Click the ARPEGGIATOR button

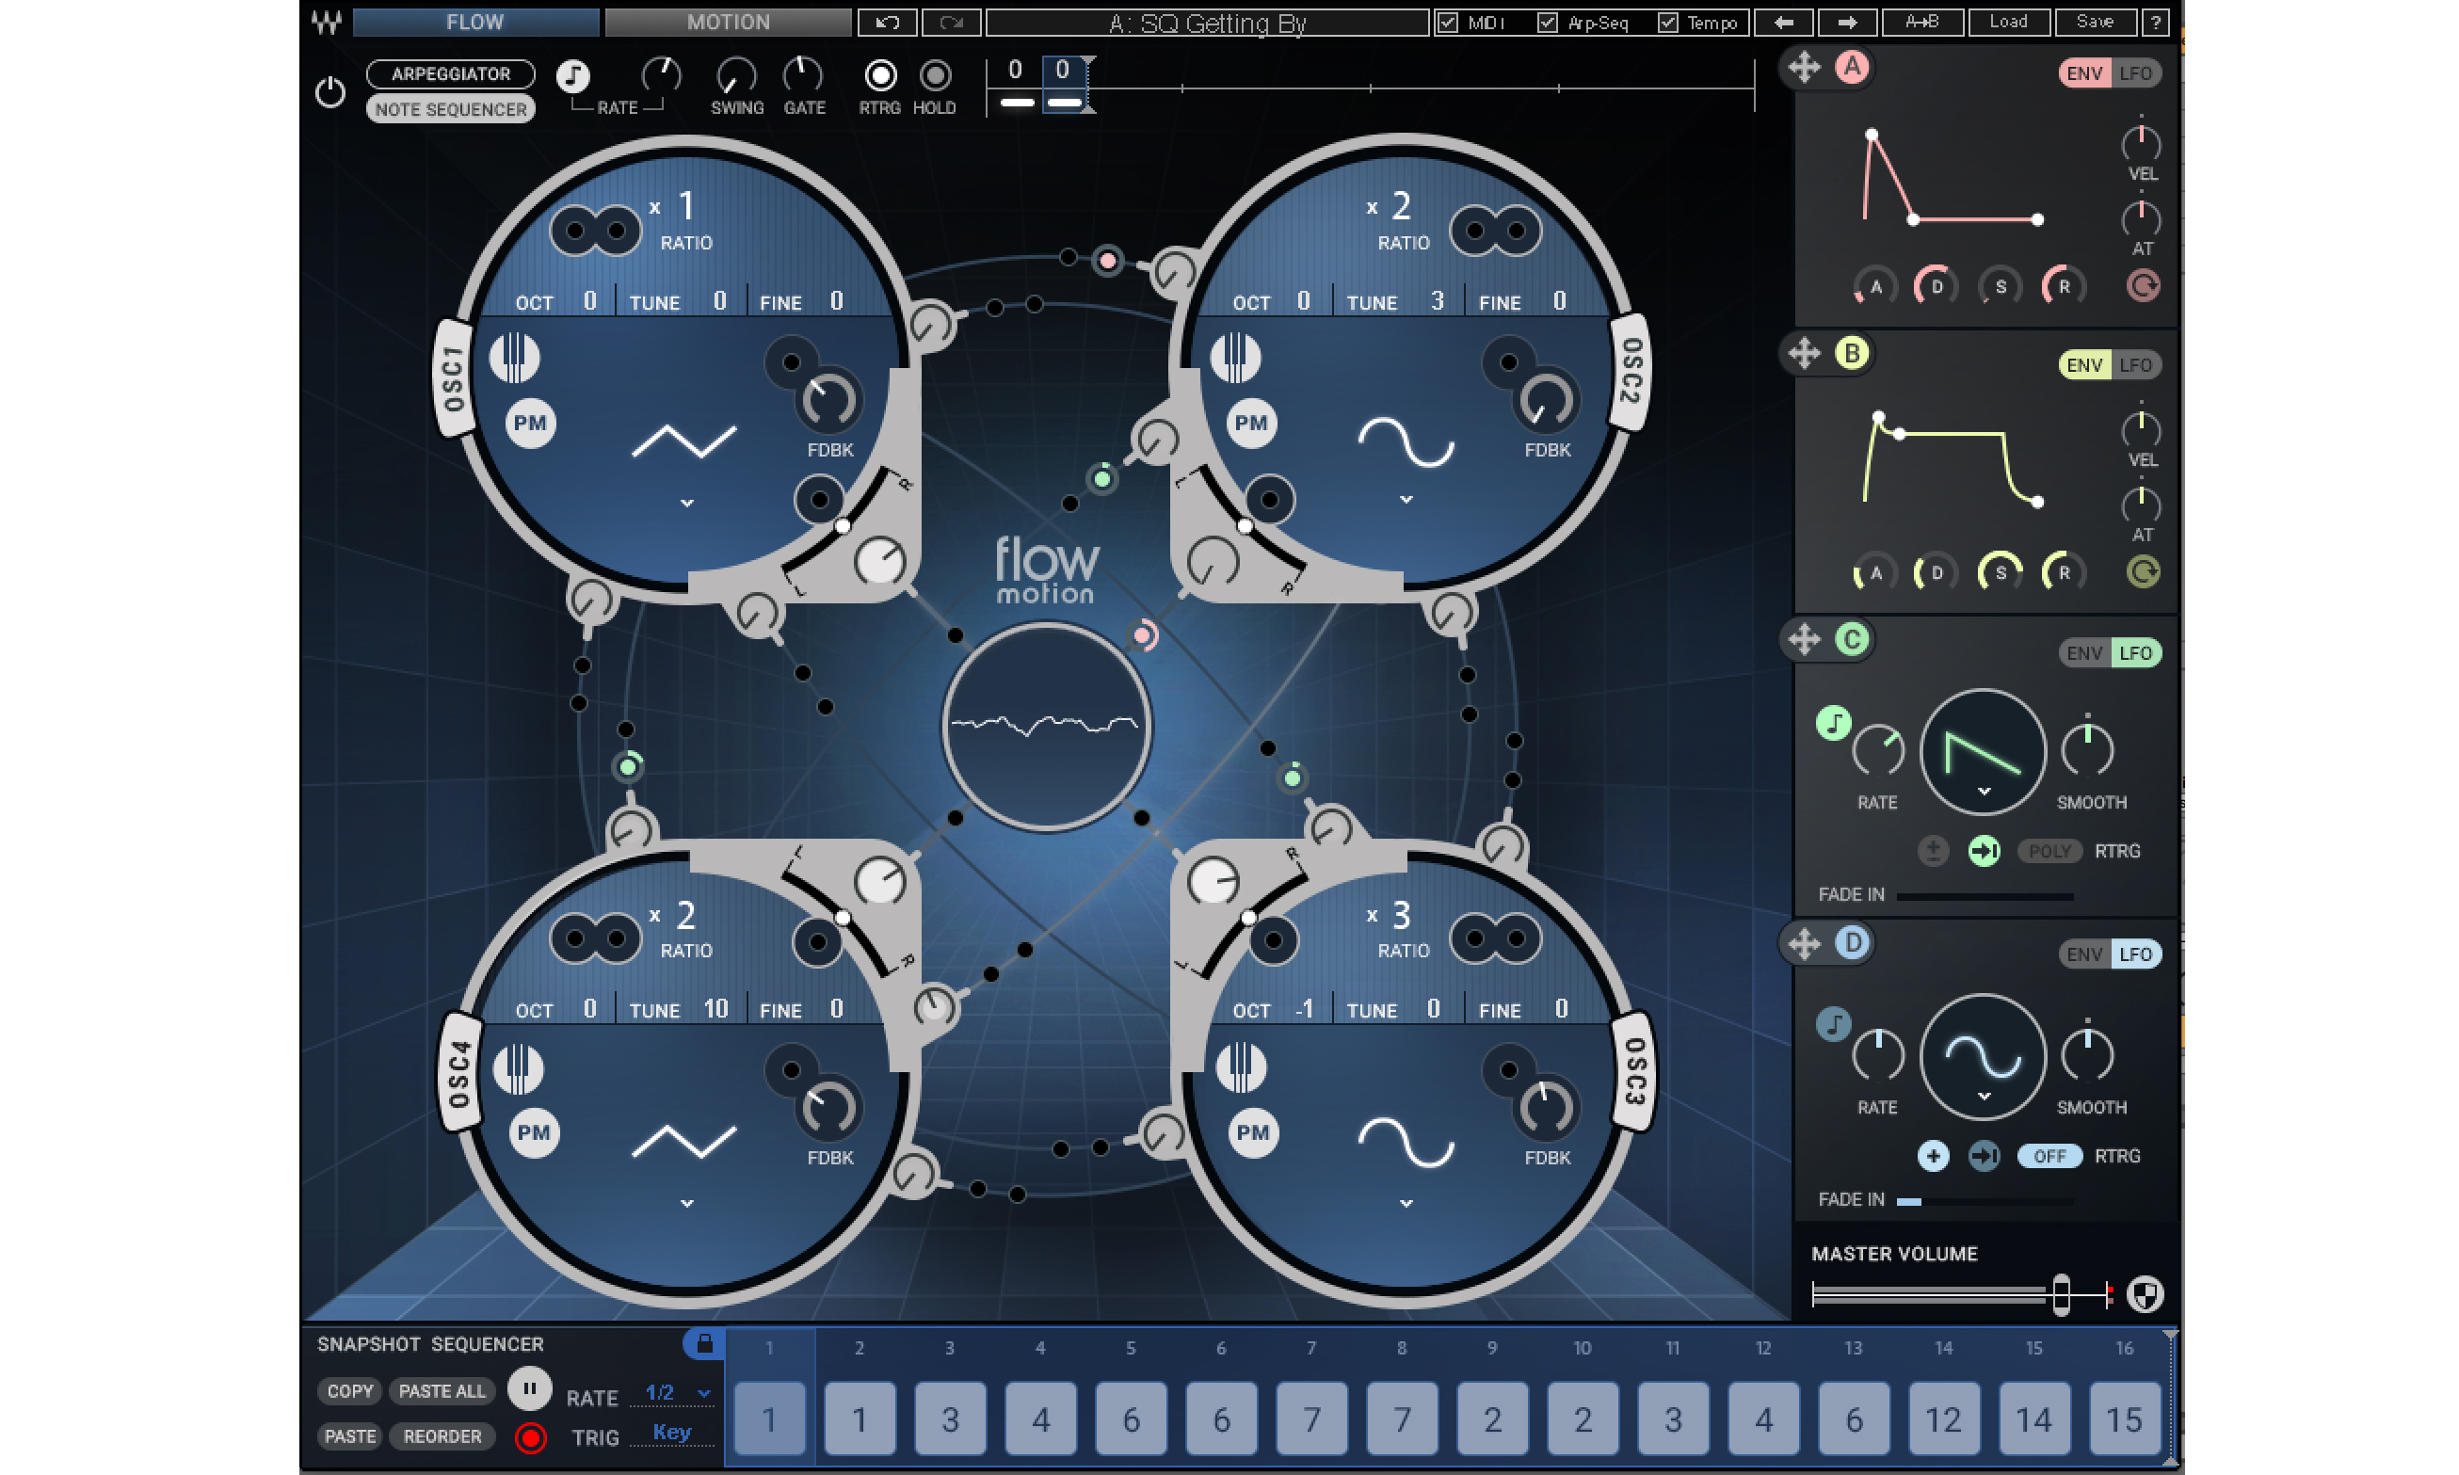(450, 73)
